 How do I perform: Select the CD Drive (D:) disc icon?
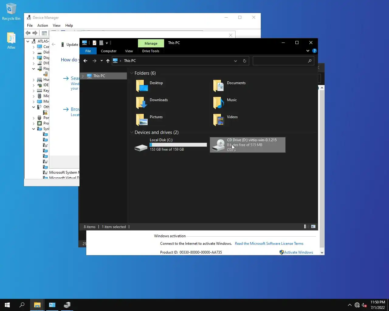click(x=218, y=145)
